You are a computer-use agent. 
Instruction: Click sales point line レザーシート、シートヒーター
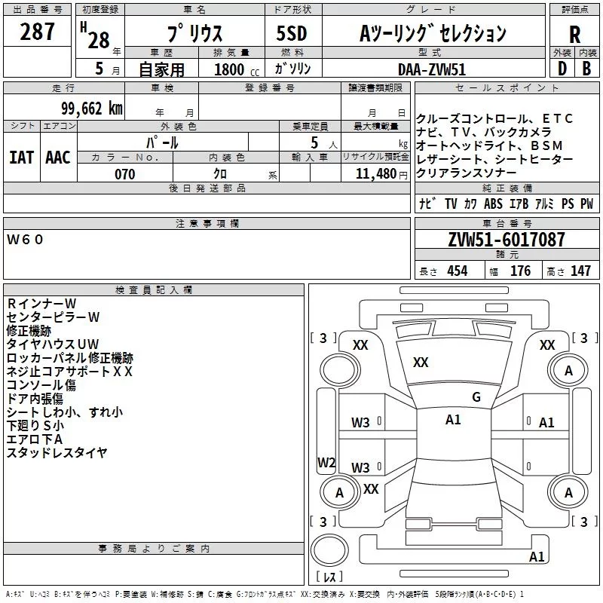pyautogui.click(x=494, y=159)
